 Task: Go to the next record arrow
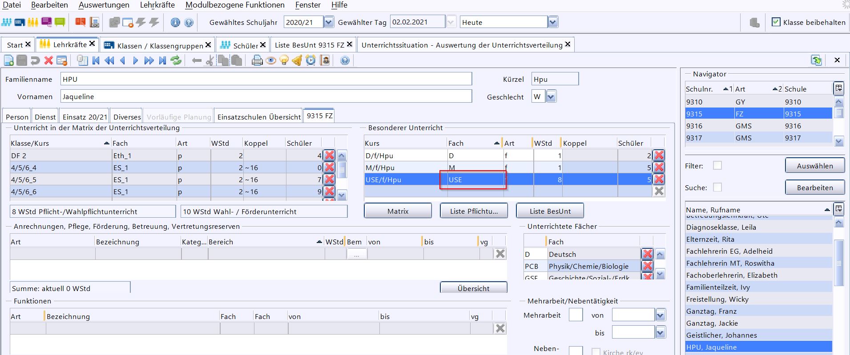coord(136,60)
